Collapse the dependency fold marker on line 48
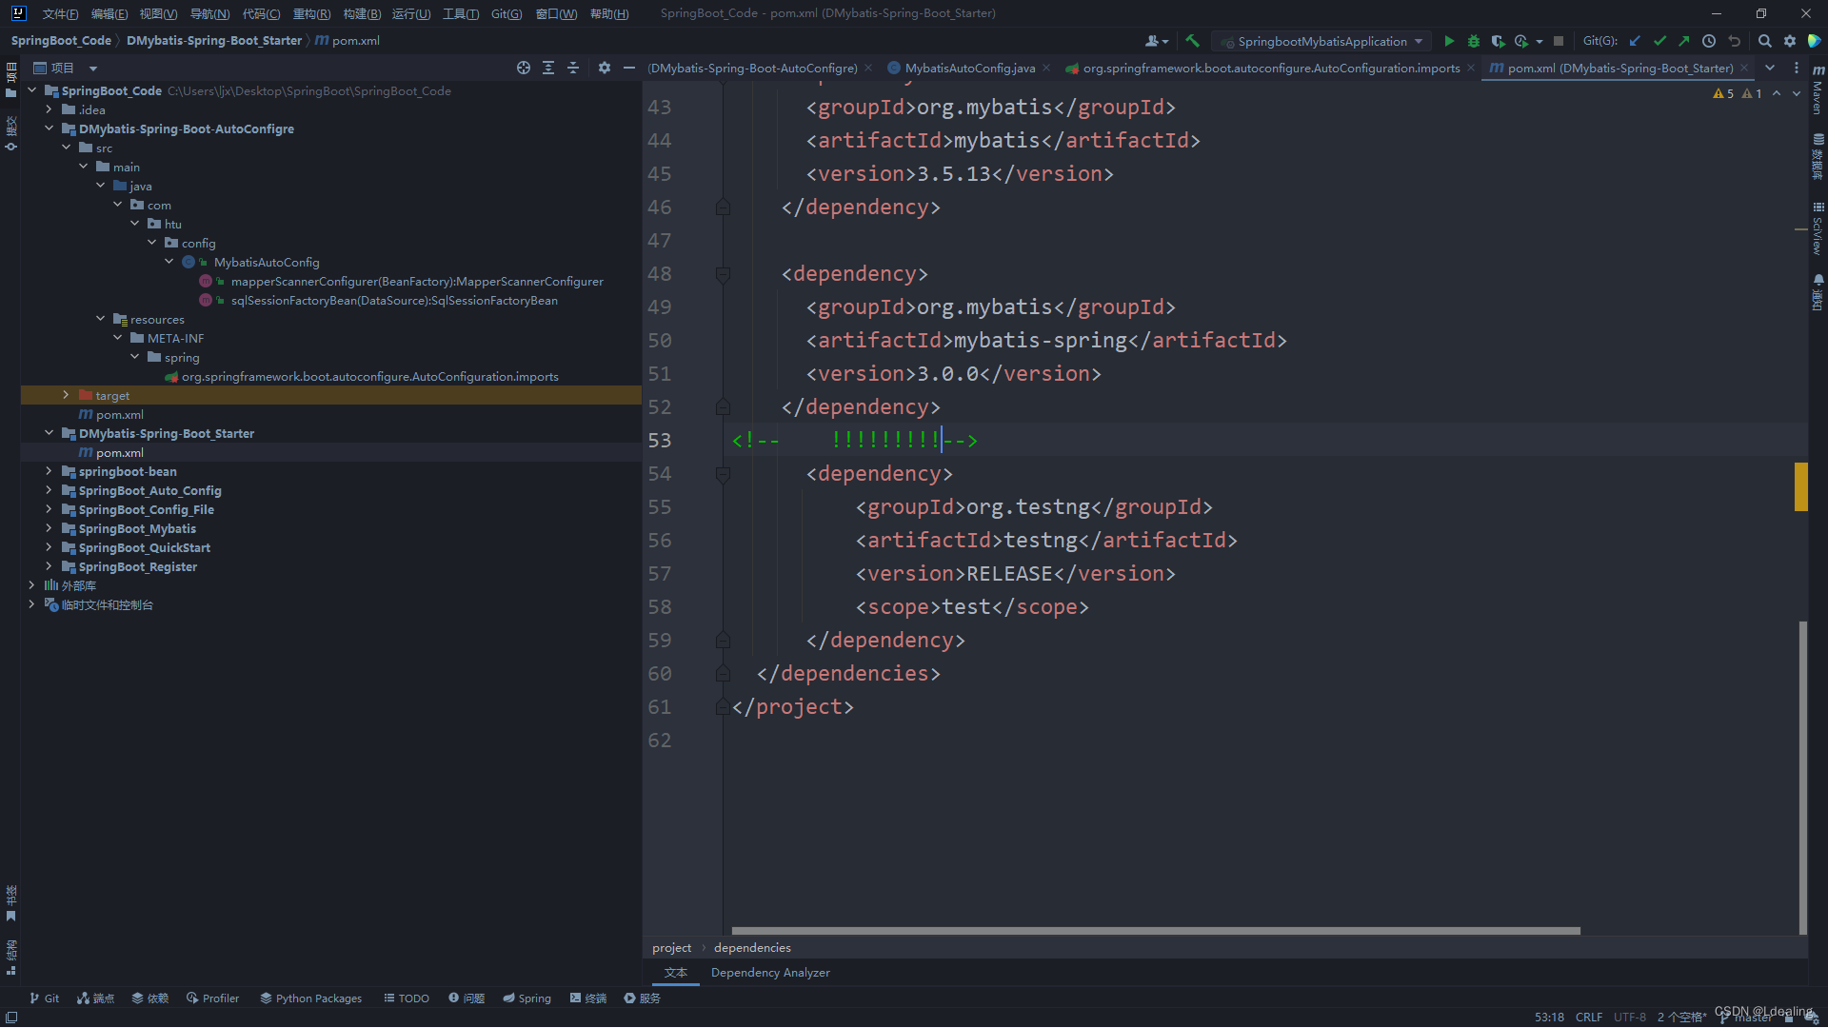The image size is (1828, 1028). click(x=723, y=274)
